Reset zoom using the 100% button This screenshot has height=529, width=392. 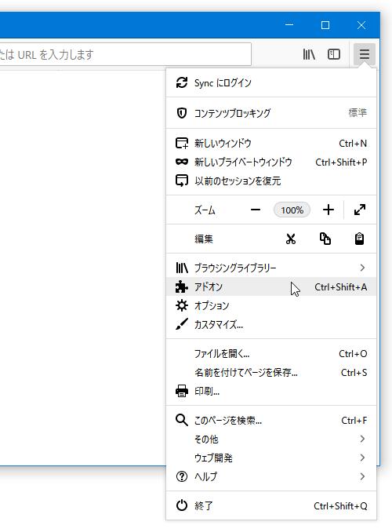pyautogui.click(x=292, y=210)
